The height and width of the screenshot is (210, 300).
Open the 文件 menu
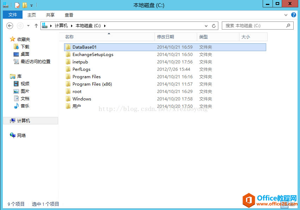[x=12, y=15]
